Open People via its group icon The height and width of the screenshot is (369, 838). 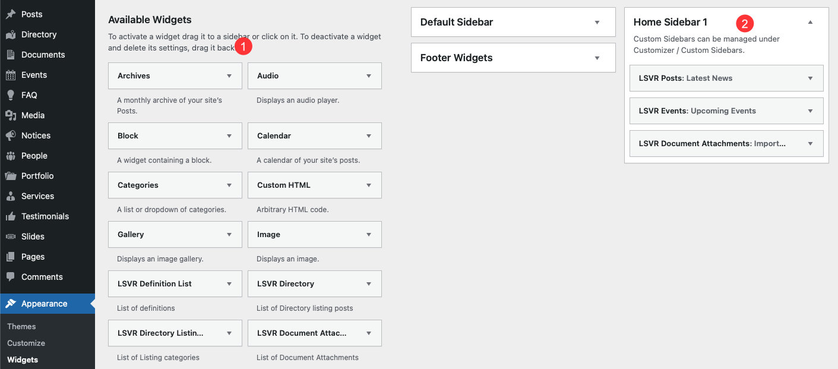11,156
